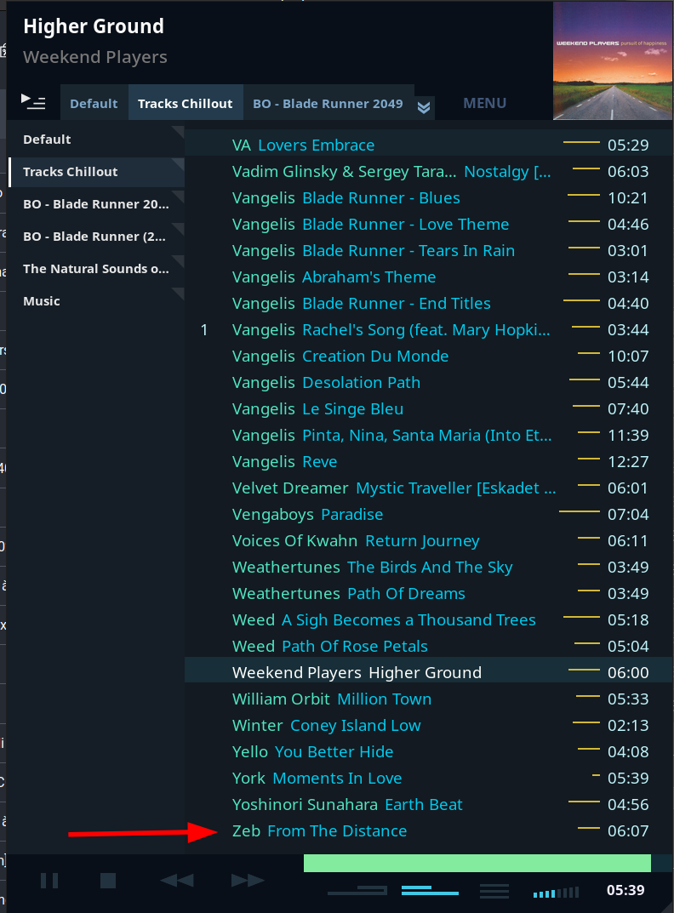Screen dimensions: 674x913
Task: Adjust the volume bars indicator
Action: click(557, 892)
